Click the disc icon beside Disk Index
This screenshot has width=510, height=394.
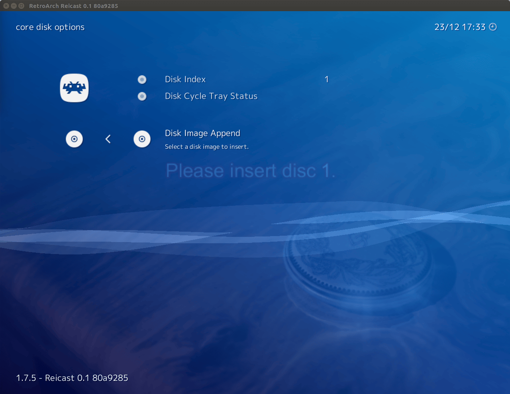[142, 80]
